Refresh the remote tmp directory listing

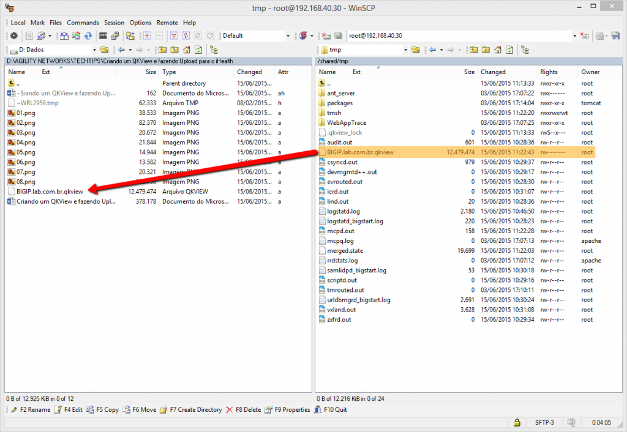click(509, 50)
